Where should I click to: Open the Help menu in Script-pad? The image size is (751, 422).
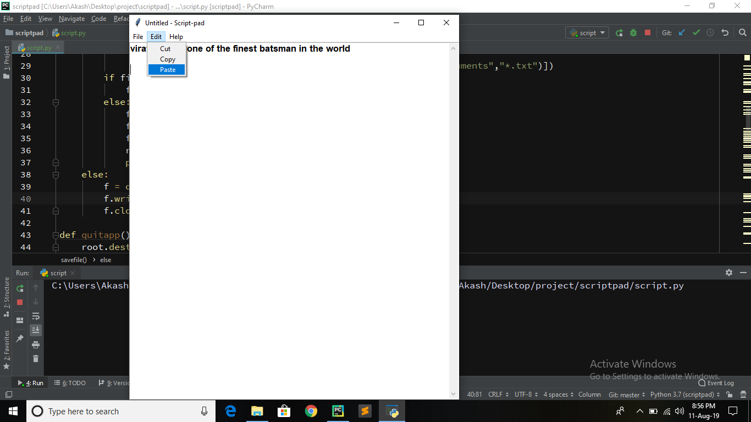[x=176, y=36]
